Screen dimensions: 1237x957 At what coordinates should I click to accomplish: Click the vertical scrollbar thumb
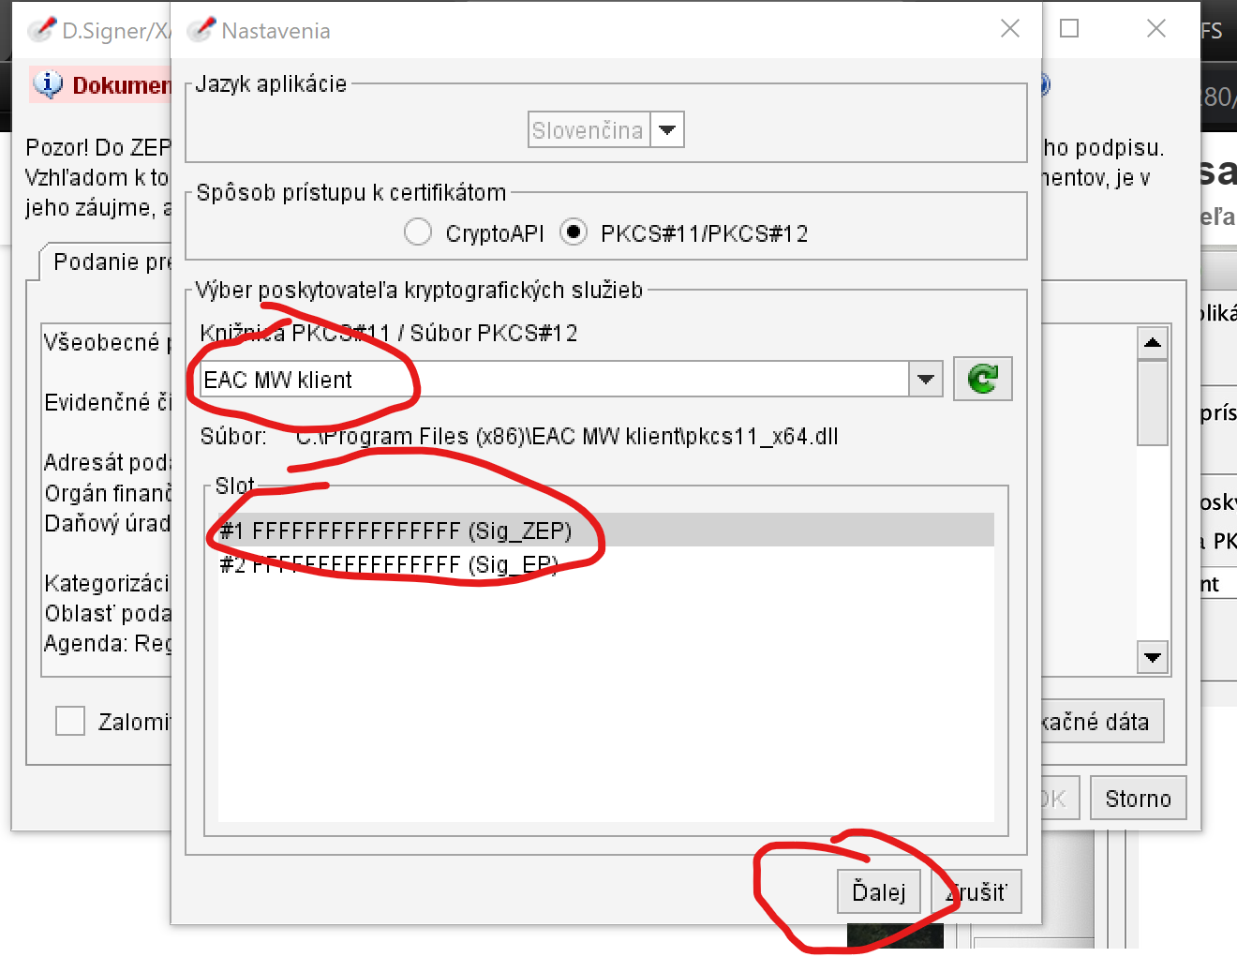pyautogui.click(x=1152, y=403)
